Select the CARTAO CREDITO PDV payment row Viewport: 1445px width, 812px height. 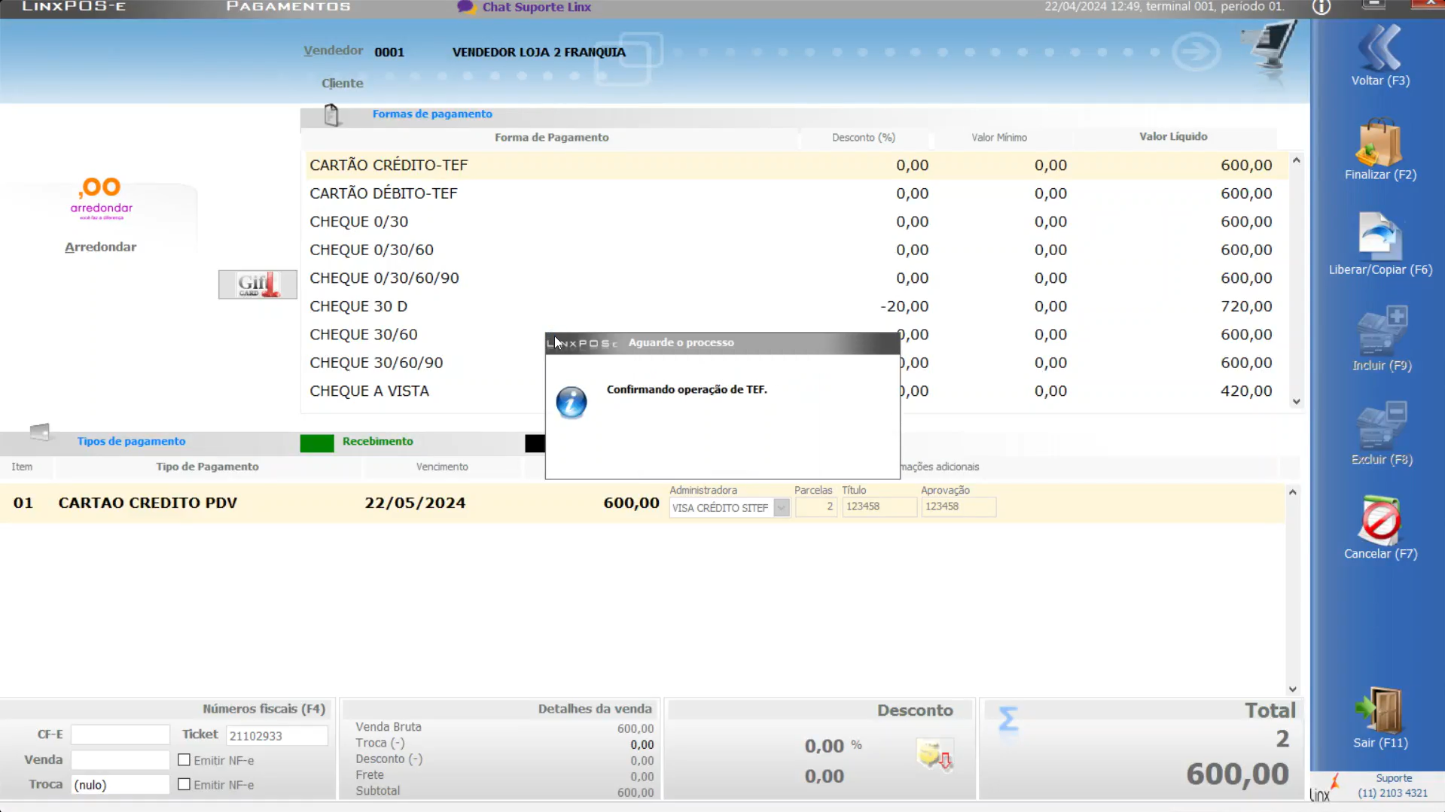point(642,503)
